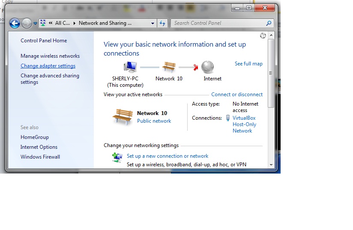Click Connect or disconnect link
The width and height of the screenshot is (353, 230).
237,94
